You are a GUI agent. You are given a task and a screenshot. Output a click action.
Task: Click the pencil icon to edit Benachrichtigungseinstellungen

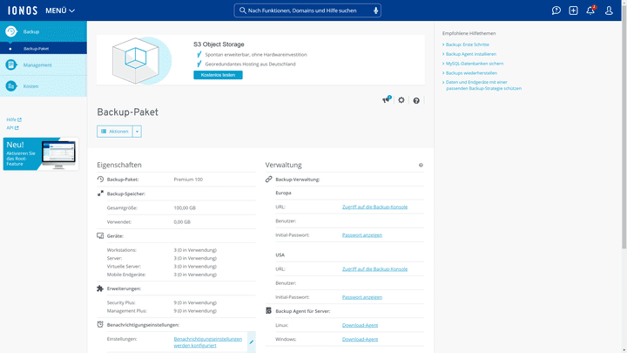pos(252,342)
